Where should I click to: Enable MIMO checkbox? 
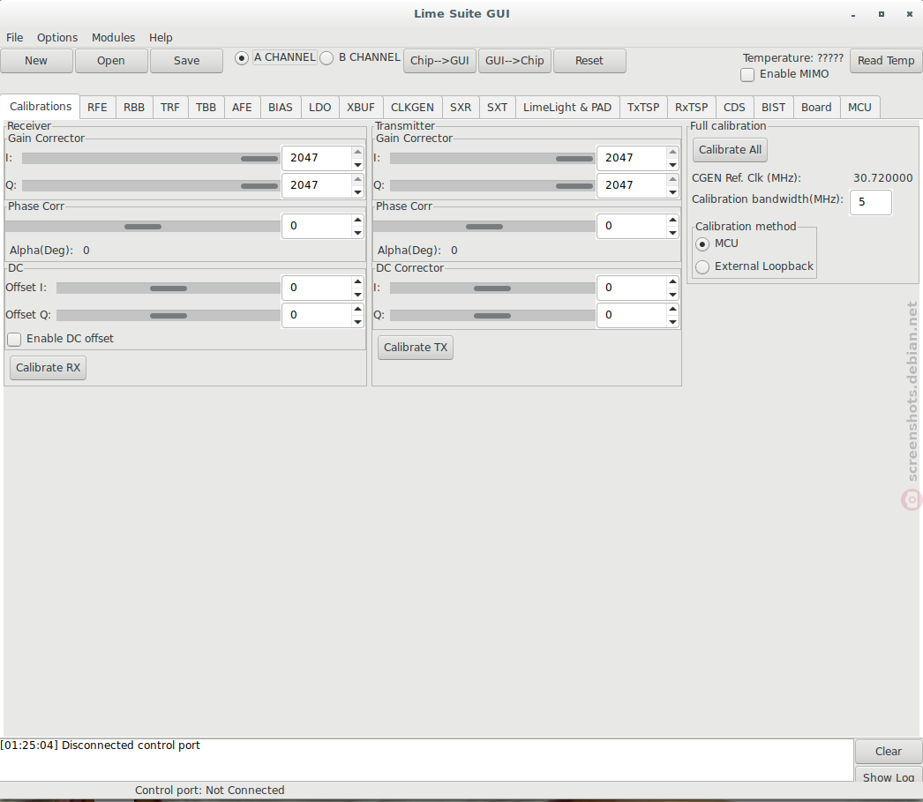pos(747,75)
